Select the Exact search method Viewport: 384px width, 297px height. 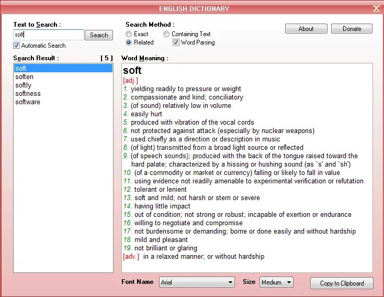click(129, 34)
